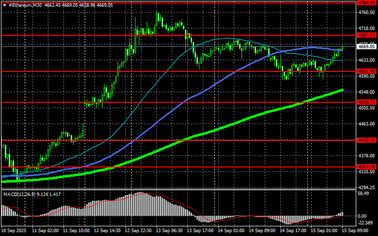Select the 4784.99 red price label

click(366, 3)
